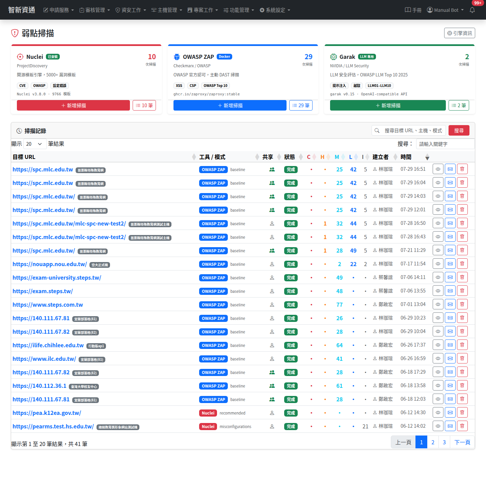Email the exam-university.steps.tw scan report
The width and height of the screenshot is (486, 494).
[x=450, y=277]
